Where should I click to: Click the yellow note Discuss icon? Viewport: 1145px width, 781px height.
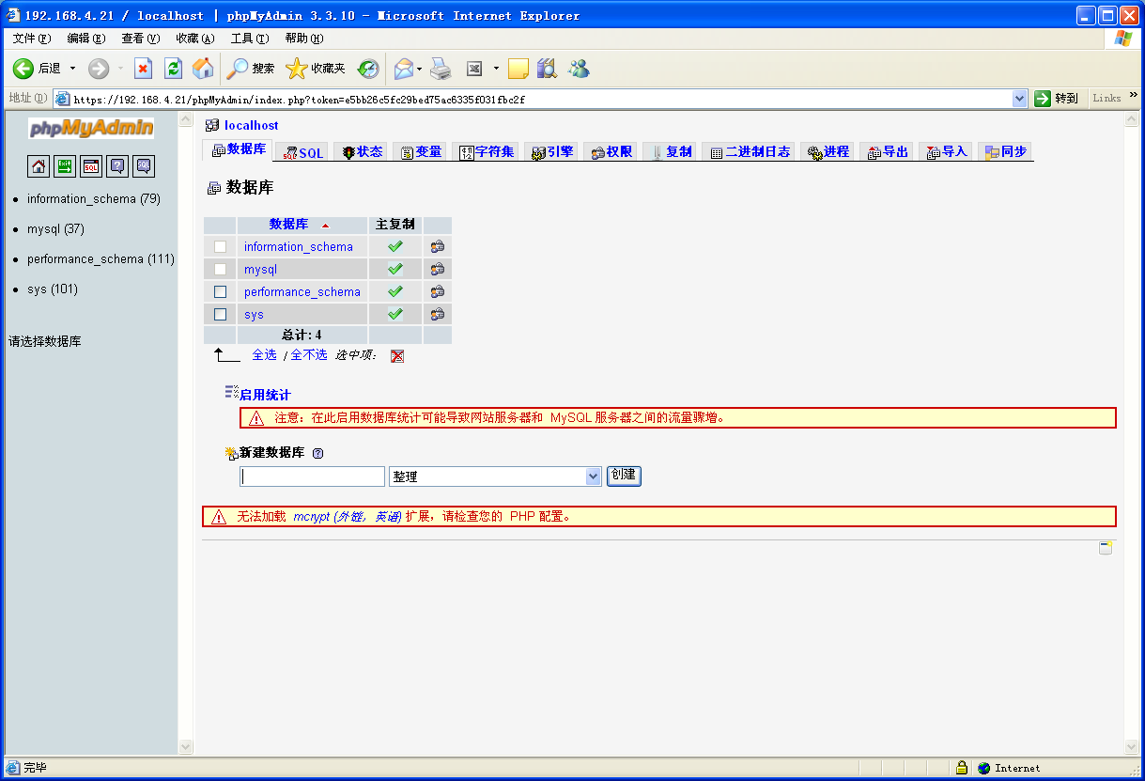(518, 69)
